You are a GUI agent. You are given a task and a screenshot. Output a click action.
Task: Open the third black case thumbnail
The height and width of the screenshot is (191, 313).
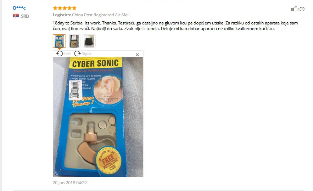pyautogui.click(x=89, y=41)
